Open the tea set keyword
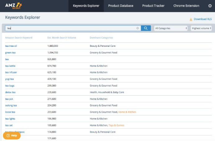Screen dimensions: 215x141 (9, 126)
